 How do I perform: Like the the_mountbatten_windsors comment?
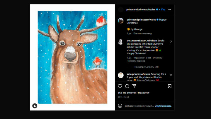pos(171,42)
